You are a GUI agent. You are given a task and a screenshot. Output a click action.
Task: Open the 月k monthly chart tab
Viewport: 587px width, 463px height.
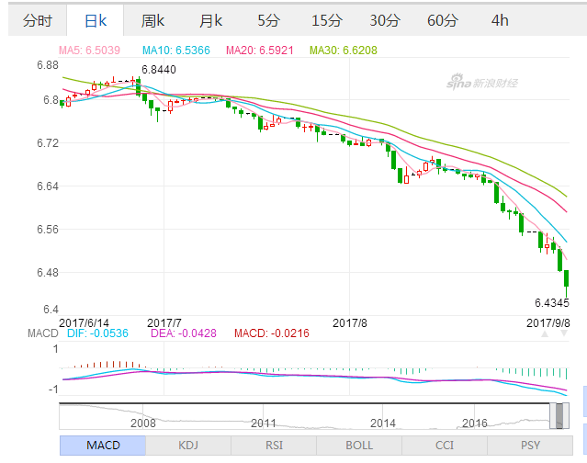tap(210, 20)
